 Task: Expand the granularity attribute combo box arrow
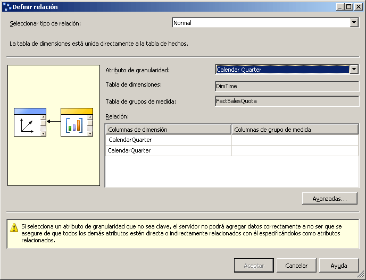354,70
